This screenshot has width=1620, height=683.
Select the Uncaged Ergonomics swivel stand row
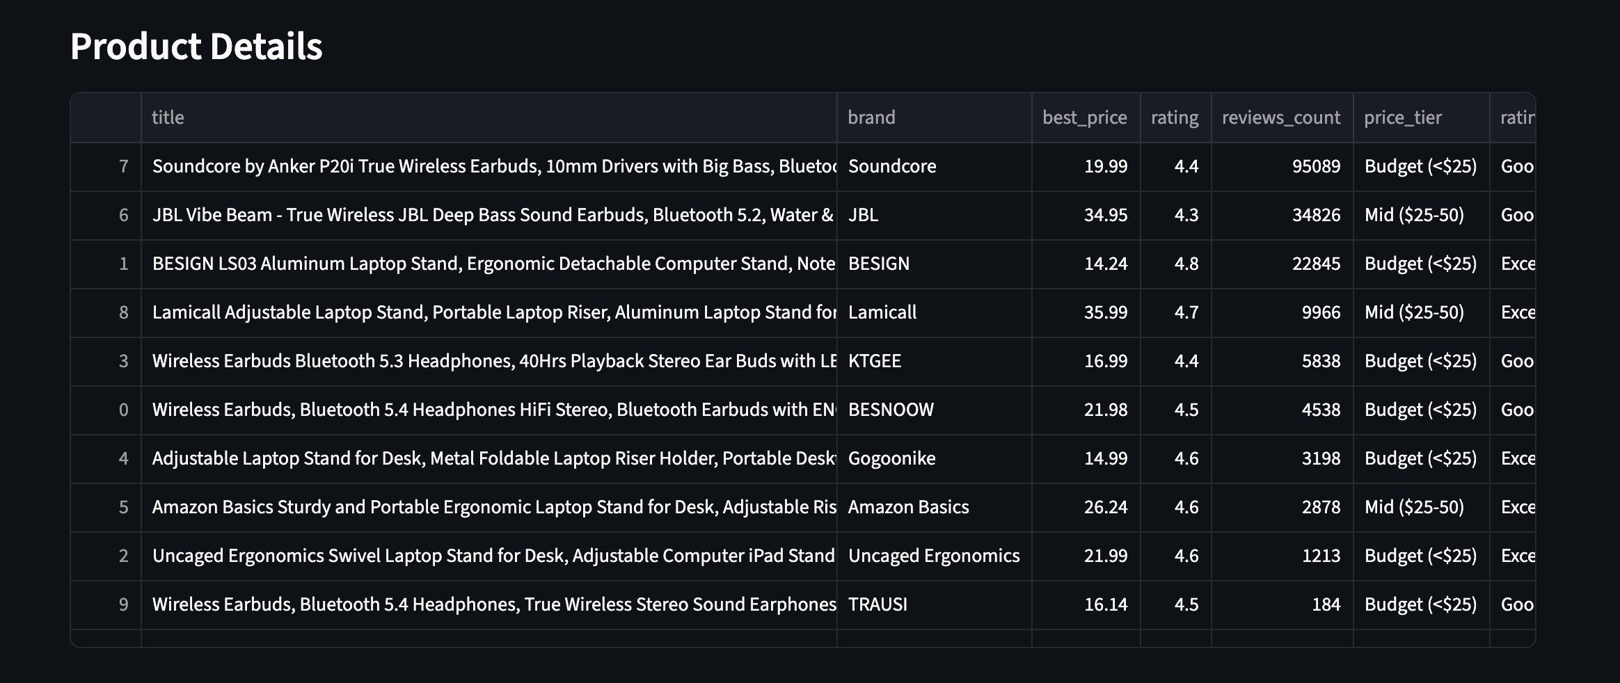point(487,556)
